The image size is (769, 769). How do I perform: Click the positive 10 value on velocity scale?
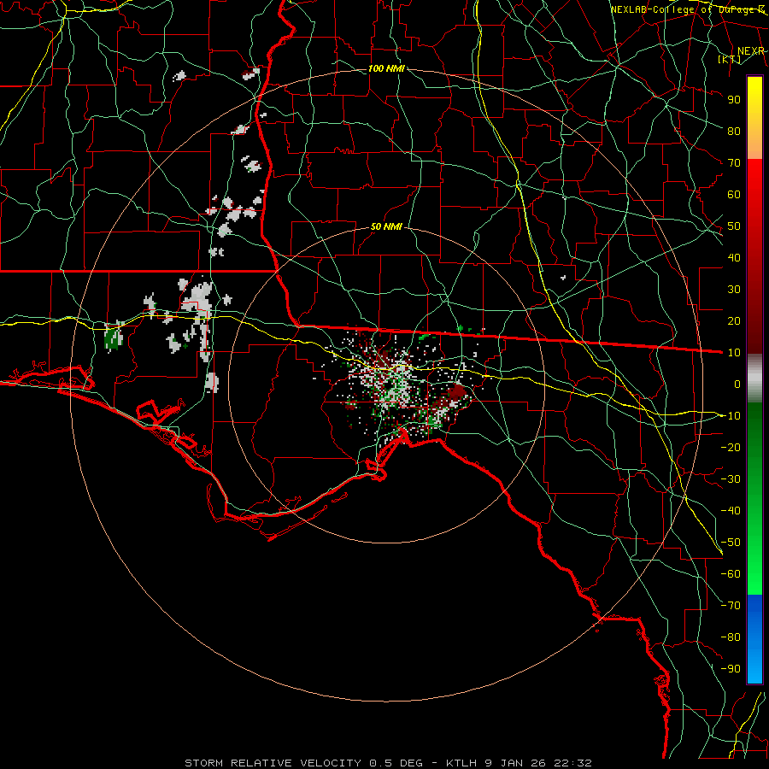point(734,353)
